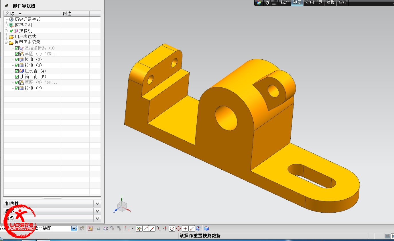394x241 pixels.
Task: Open the gear settings icon in the top toolbar
Action: [267, 3]
